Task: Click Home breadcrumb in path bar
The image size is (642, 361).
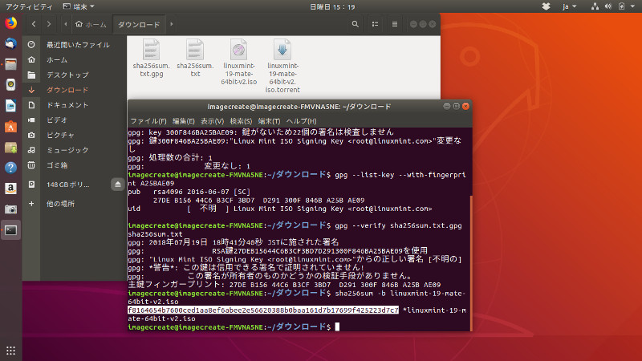Action: pos(91,25)
